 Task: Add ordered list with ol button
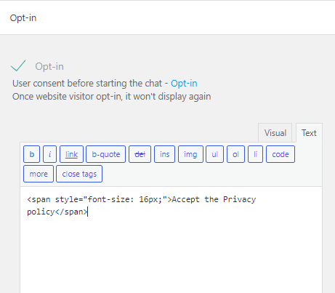click(x=235, y=154)
